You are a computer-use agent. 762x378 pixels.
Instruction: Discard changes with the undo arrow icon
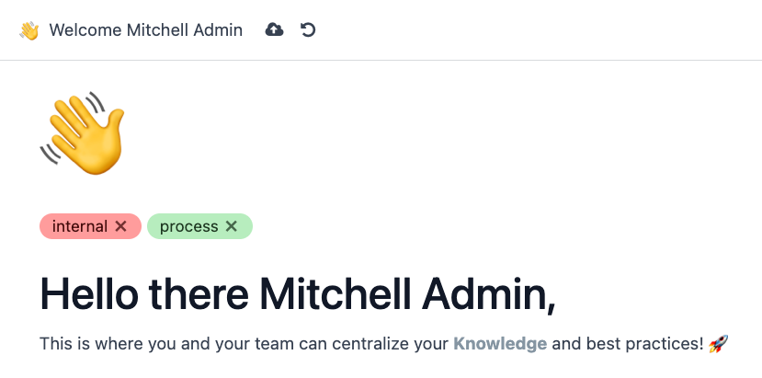coord(308,30)
